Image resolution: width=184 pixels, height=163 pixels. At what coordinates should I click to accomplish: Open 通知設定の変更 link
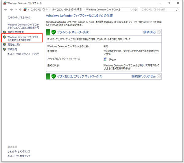16,32
